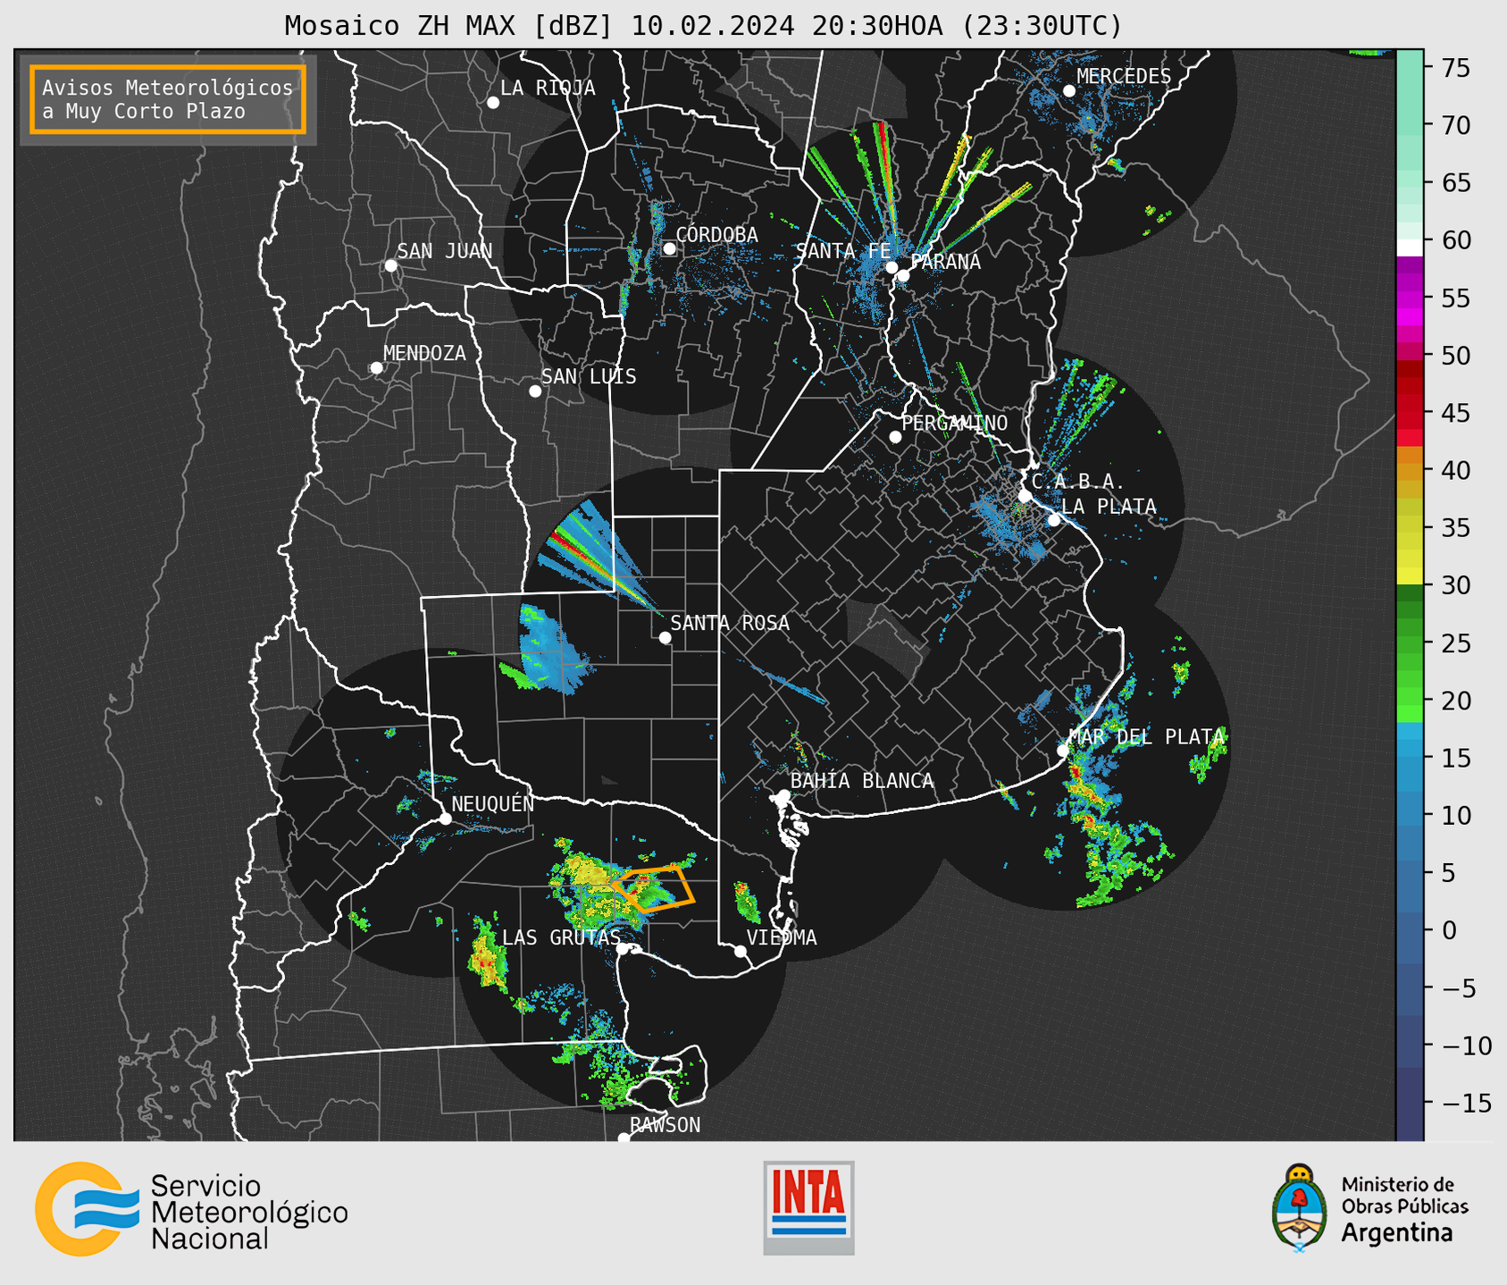1507x1285 pixels.
Task: Click the Córdoba city marker dot
Action: 670,248
